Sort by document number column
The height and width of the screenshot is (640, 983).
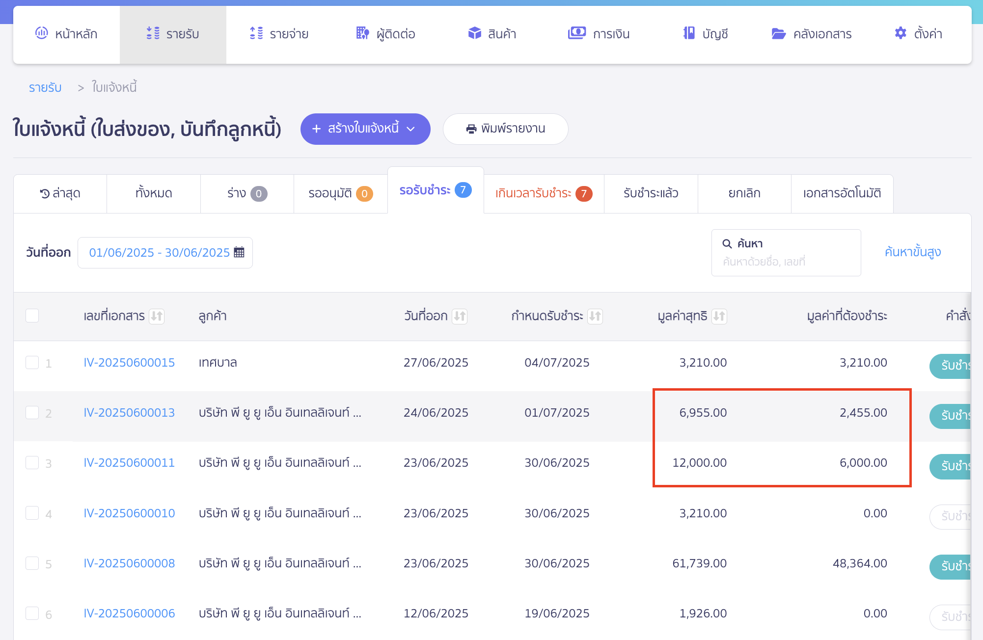point(157,316)
